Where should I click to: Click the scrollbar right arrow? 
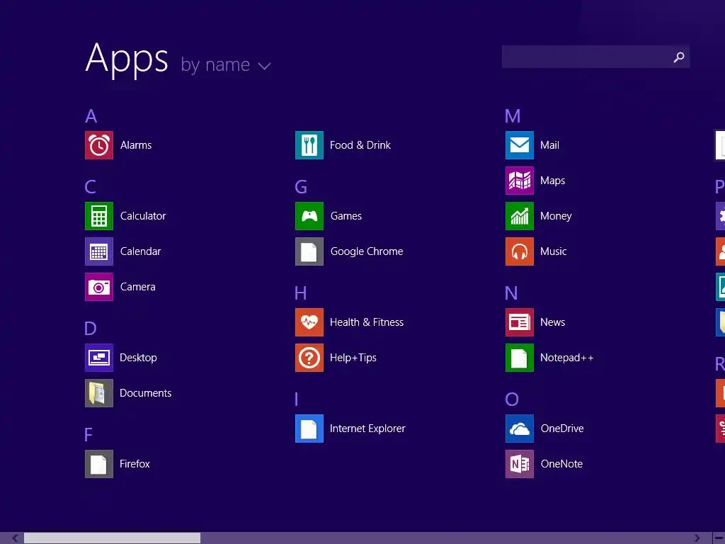coord(697,538)
